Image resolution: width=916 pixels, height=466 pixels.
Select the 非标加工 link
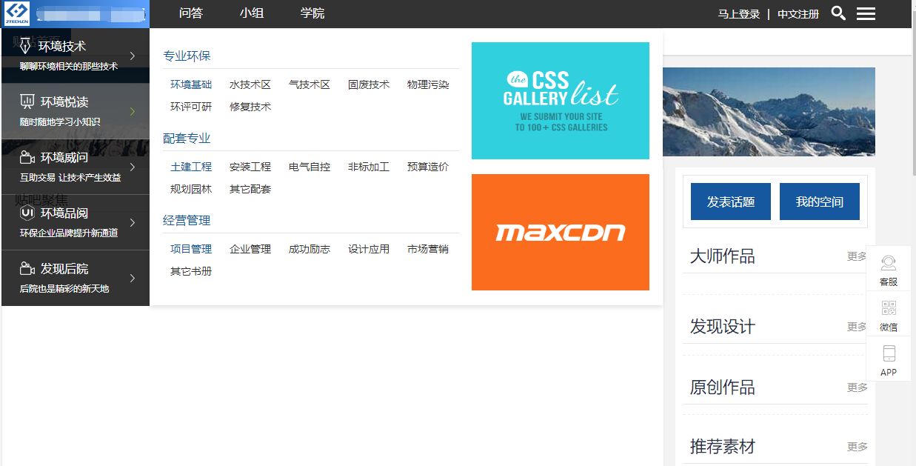coord(369,167)
